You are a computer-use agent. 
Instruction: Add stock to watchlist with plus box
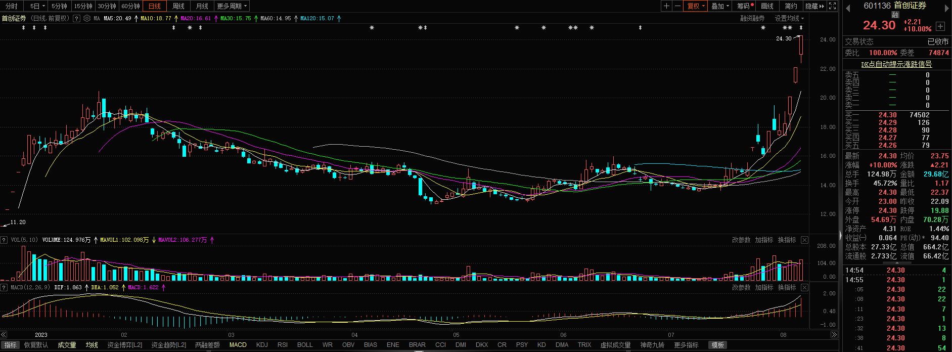coord(940,26)
